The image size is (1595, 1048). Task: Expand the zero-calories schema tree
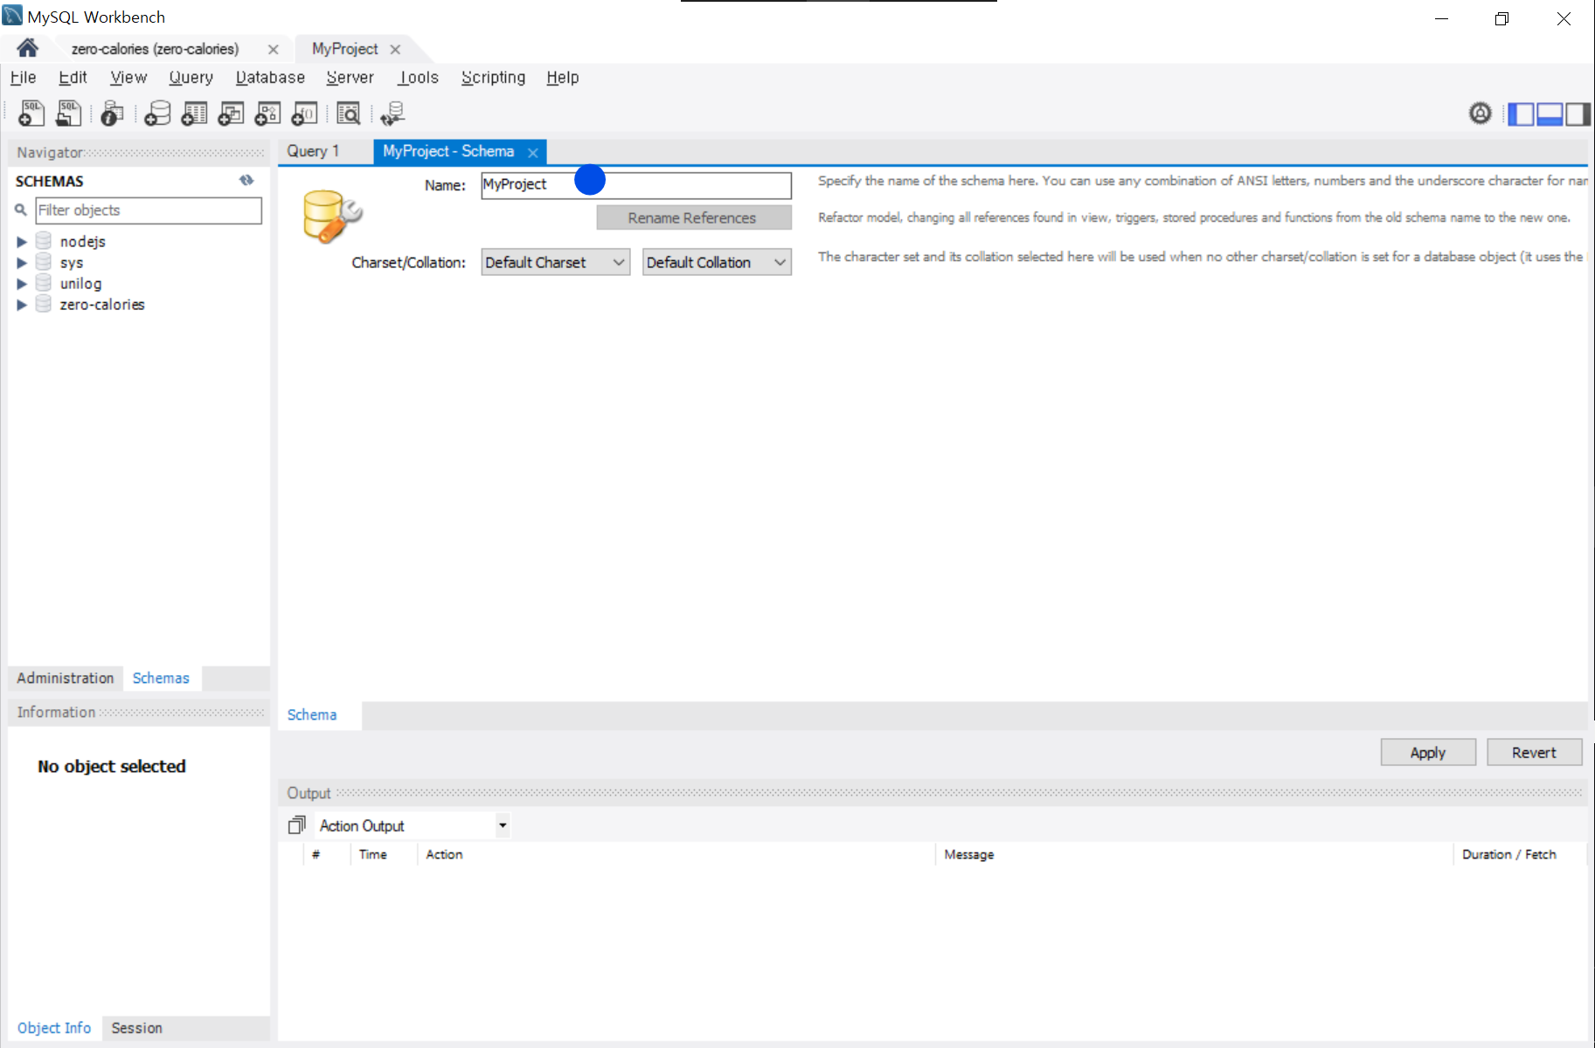click(22, 304)
